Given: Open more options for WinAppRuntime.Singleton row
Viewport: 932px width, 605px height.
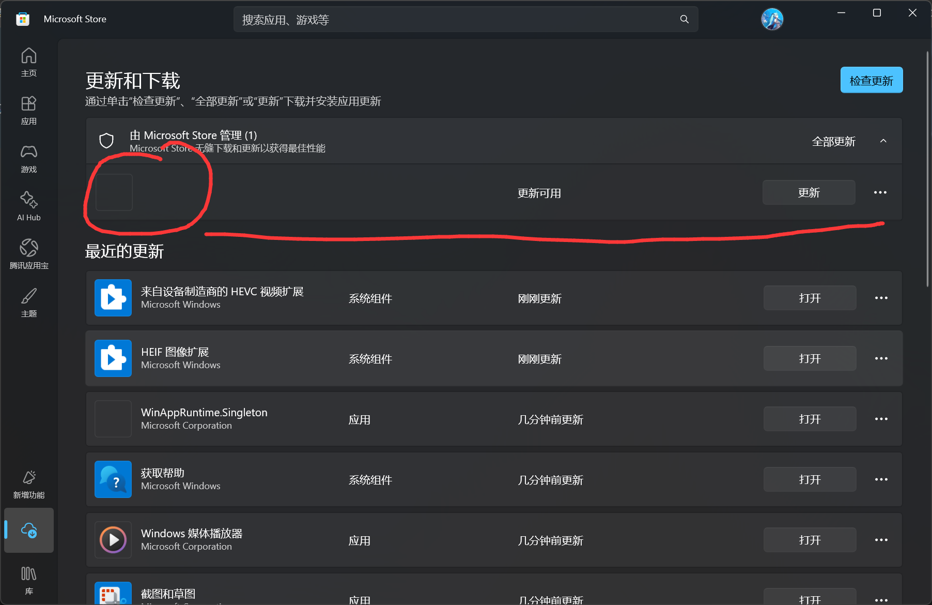Looking at the screenshot, I should (881, 419).
